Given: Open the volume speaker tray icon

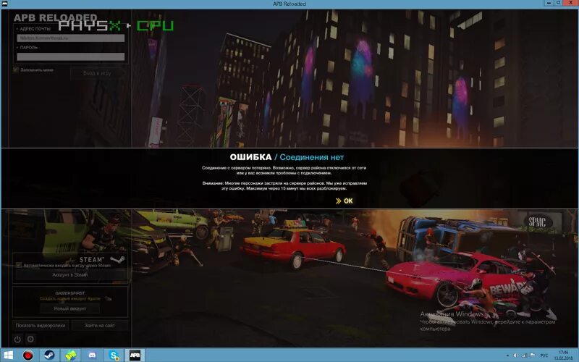Looking at the screenshot, I should click(x=515, y=355).
